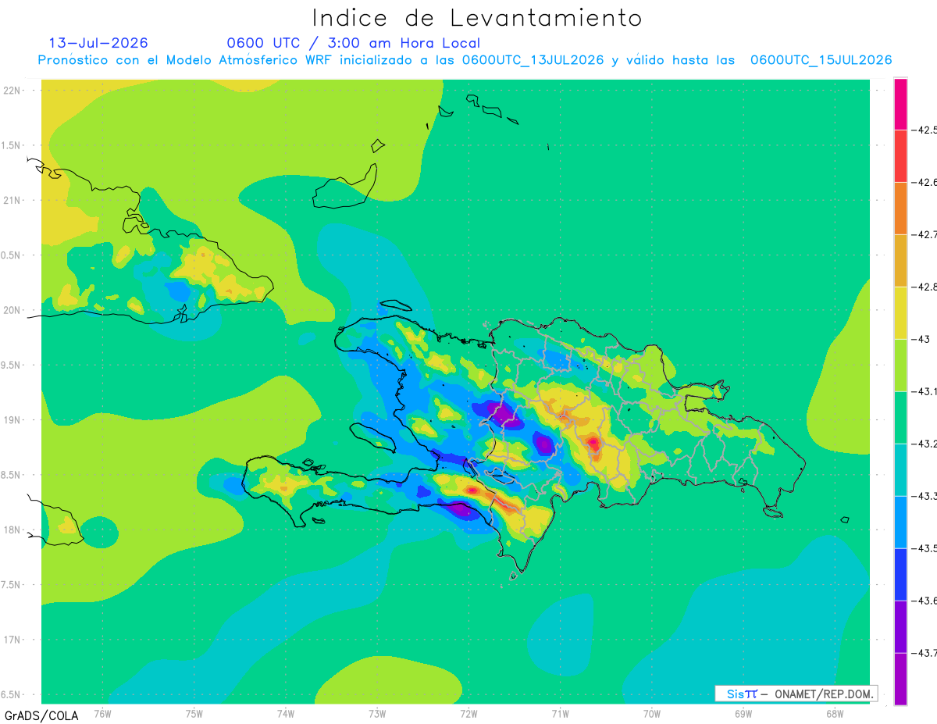Select the red legend swatch below -42.5
This screenshot has width=937, height=724.
pyautogui.click(x=900, y=156)
